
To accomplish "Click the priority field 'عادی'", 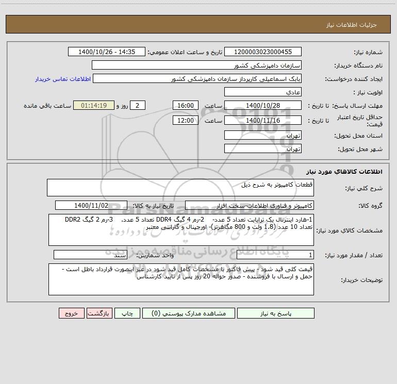I will pyautogui.click(x=263, y=92).
